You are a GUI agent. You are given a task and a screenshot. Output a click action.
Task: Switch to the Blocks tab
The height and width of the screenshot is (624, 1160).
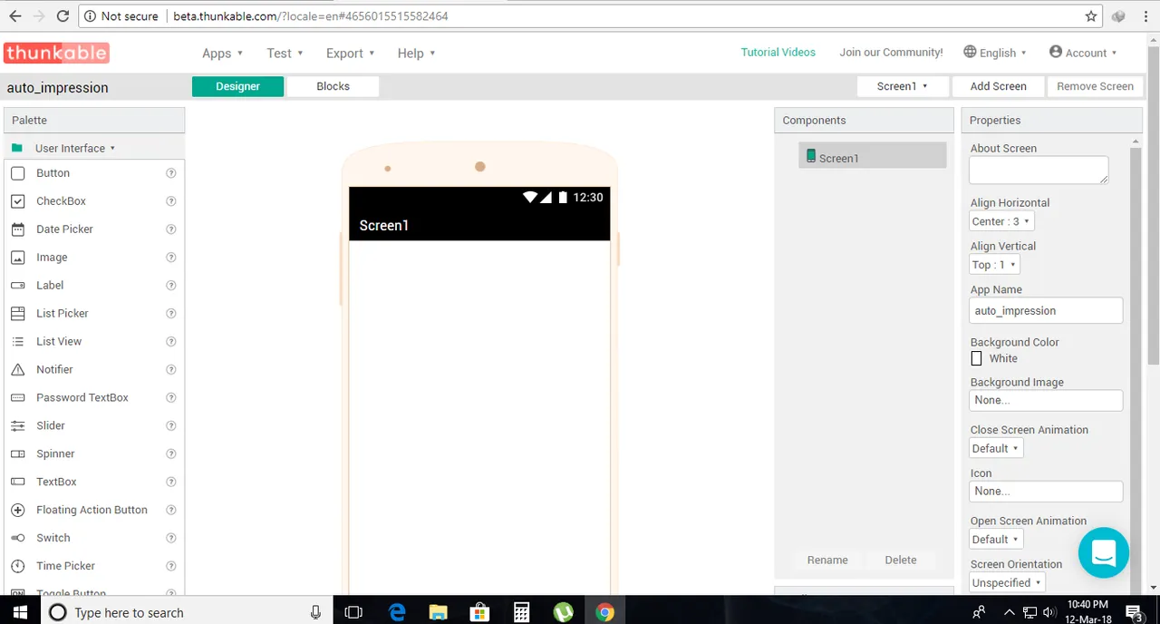coord(333,86)
